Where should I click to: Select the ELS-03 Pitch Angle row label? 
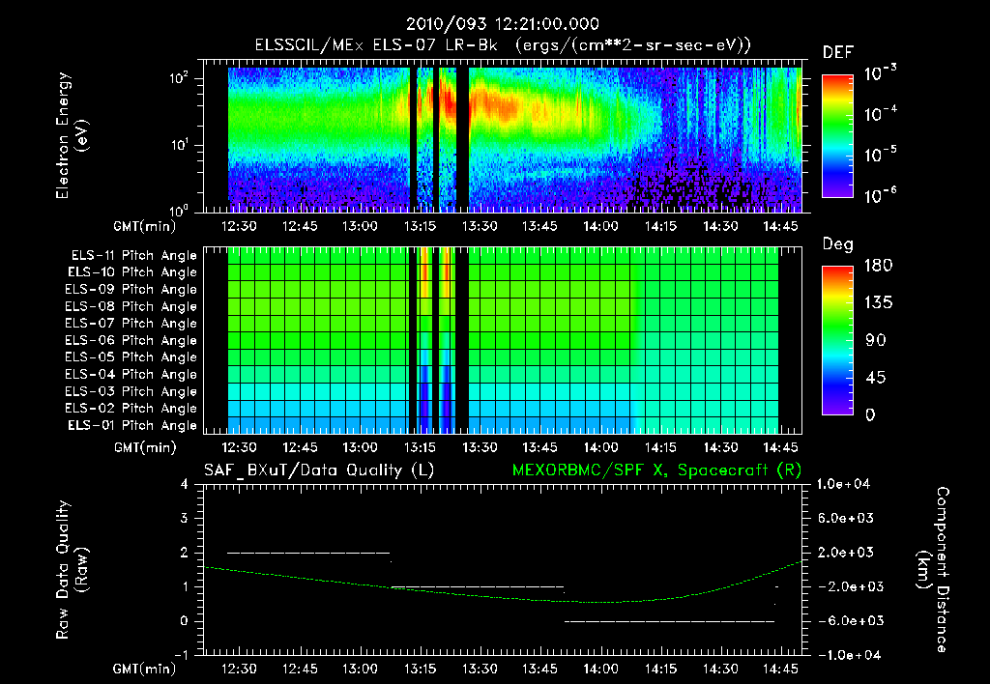tap(131, 391)
